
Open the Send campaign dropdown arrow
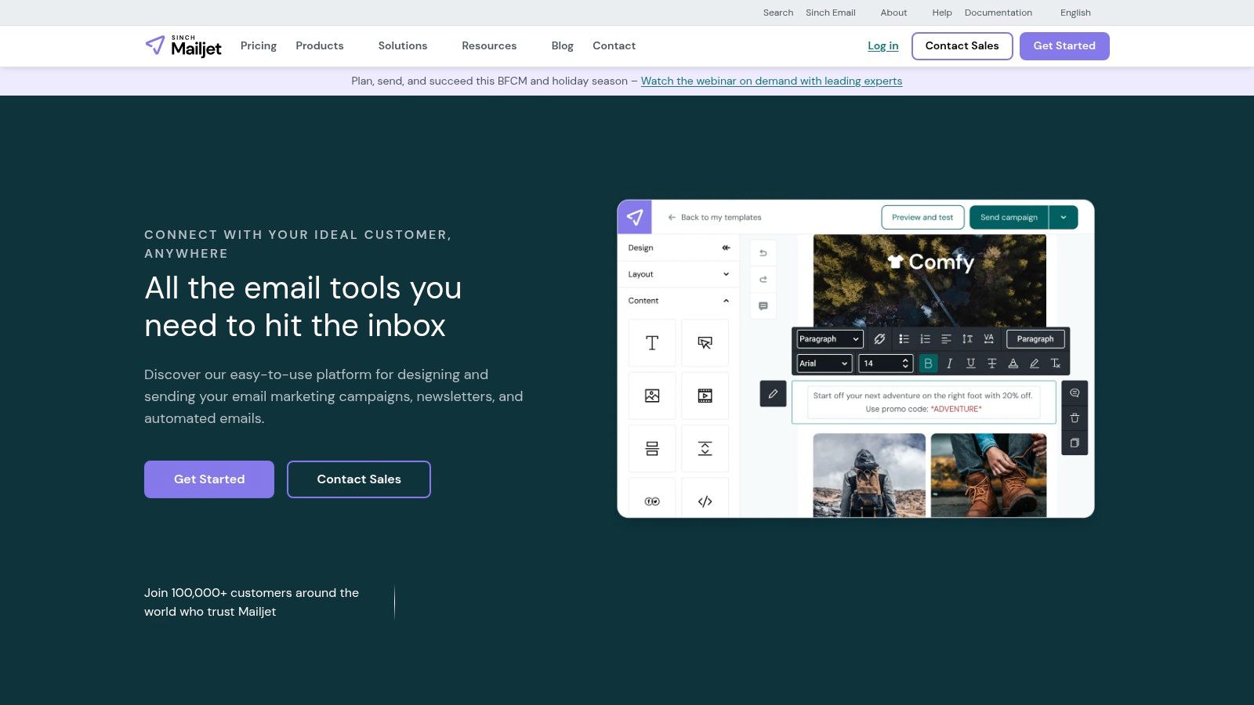tap(1064, 217)
